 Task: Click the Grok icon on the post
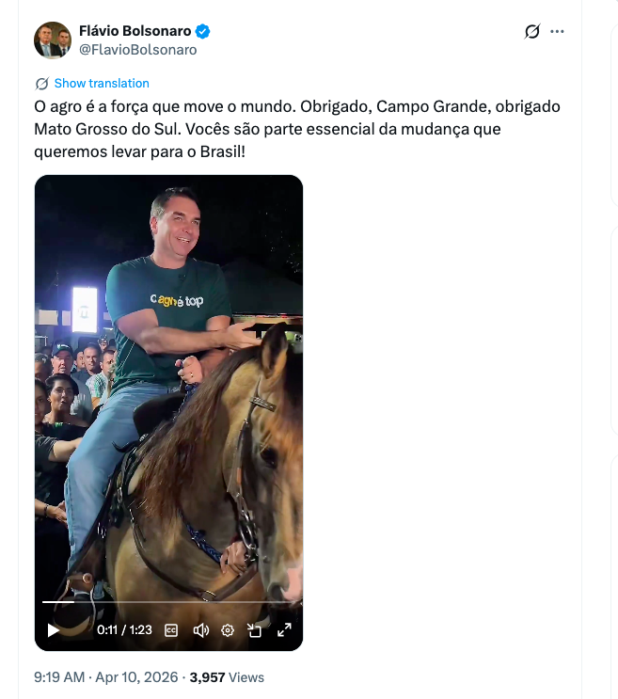pos(532,31)
